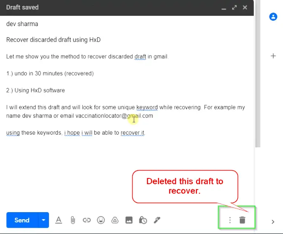This screenshot has width=283, height=234.
Task: Collapse the side panel chevron arrow
Action: pyautogui.click(x=273, y=222)
